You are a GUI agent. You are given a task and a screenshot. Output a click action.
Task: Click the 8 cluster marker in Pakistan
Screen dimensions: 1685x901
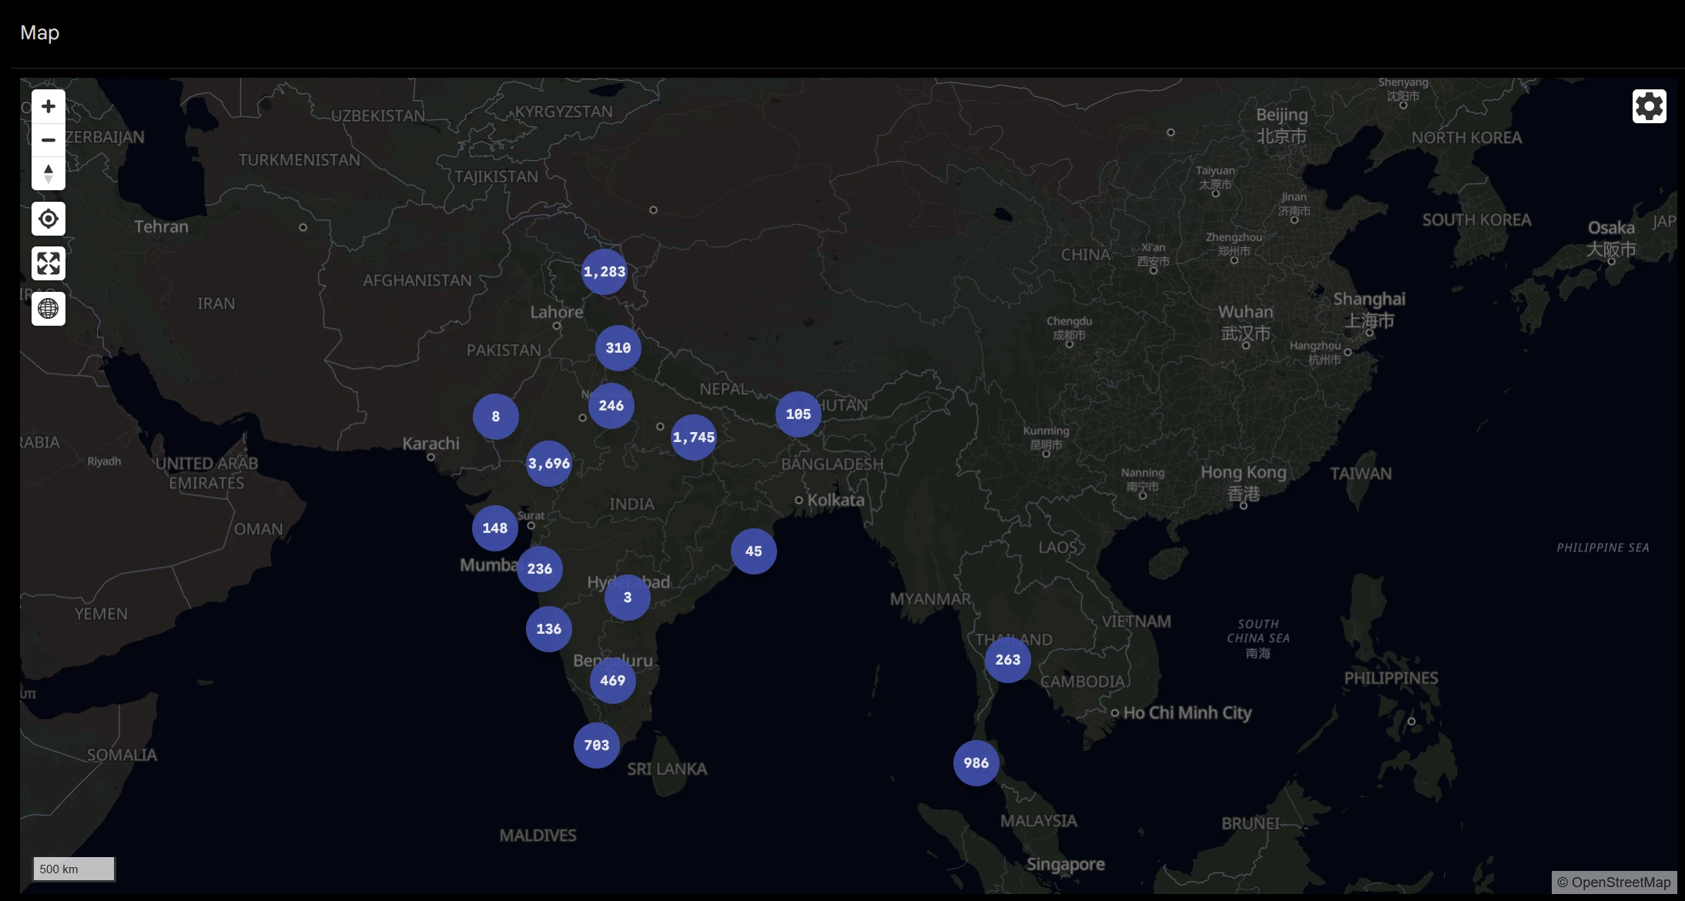point(496,417)
